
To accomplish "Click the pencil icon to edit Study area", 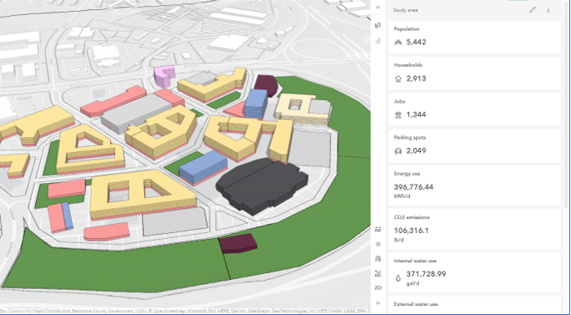I will [x=533, y=10].
